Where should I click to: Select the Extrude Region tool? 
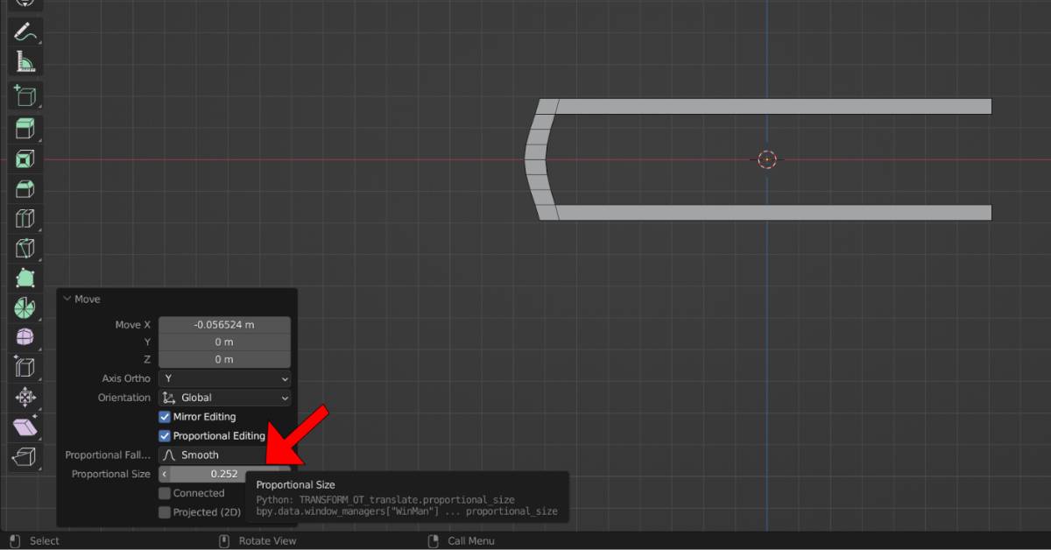pos(24,129)
